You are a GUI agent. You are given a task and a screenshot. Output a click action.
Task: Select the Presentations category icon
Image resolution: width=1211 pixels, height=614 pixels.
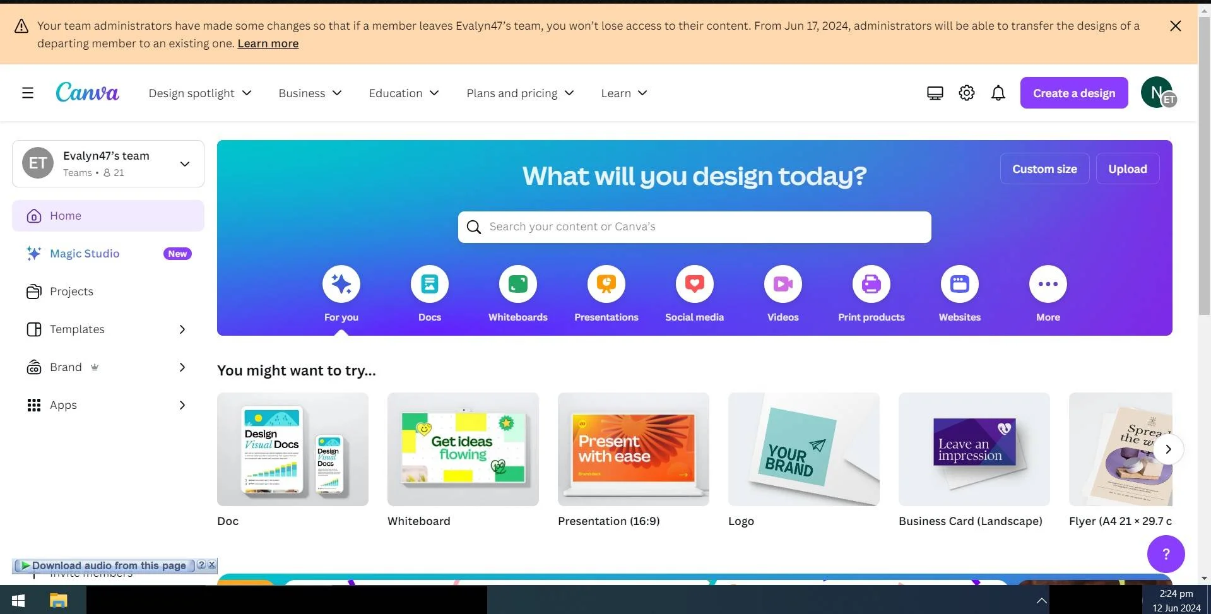click(606, 284)
